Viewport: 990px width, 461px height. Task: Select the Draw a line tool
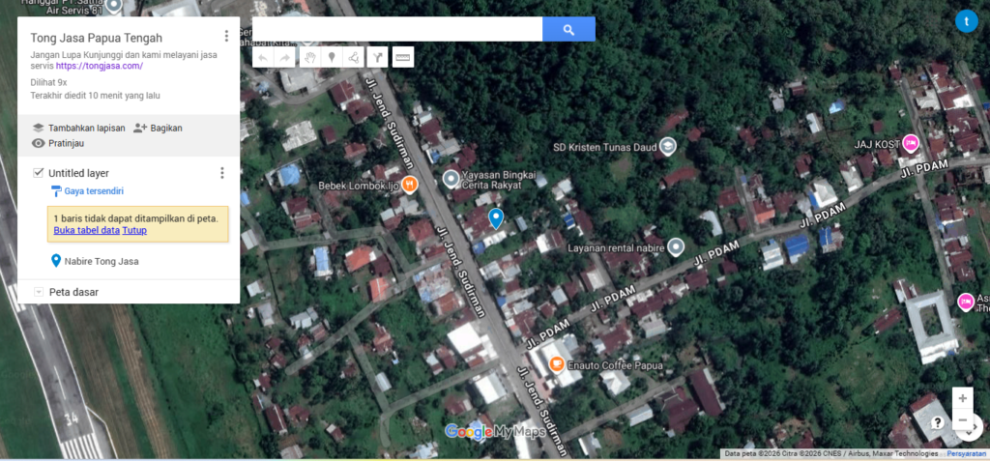tap(353, 57)
